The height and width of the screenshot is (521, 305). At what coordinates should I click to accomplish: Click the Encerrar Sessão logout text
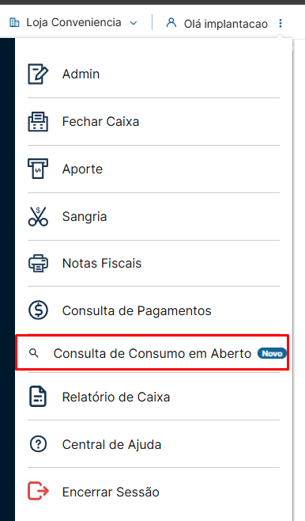(x=111, y=492)
